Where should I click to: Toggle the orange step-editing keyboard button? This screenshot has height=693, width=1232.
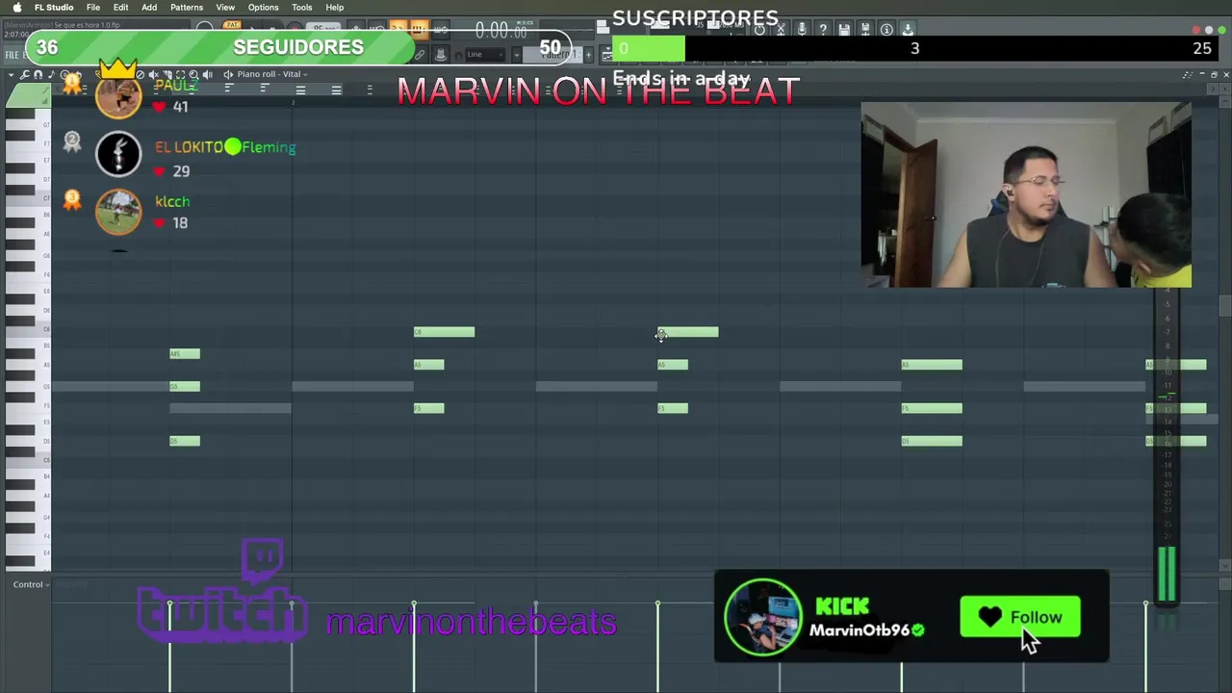click(419, 29)
